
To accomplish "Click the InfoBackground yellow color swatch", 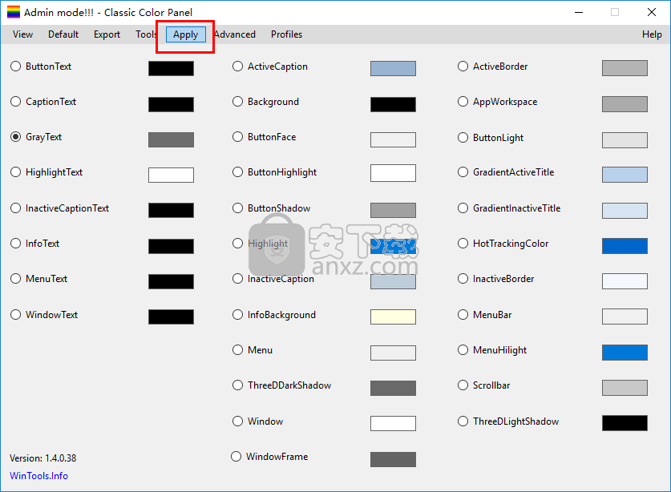I will pos(393,317).
